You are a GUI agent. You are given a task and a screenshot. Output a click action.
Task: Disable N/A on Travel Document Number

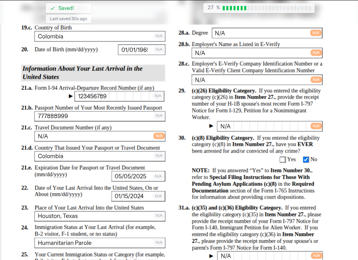click(159, 136)
